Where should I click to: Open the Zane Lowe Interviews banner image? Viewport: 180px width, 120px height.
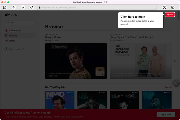tap(141, 61)
